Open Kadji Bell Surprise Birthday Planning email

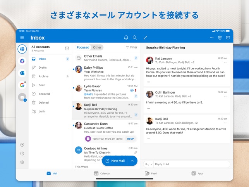pos(106,111)
